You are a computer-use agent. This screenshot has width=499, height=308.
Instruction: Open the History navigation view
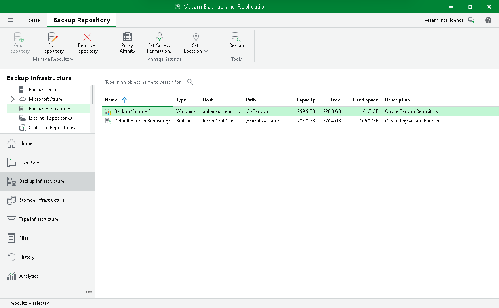point(48,257)
